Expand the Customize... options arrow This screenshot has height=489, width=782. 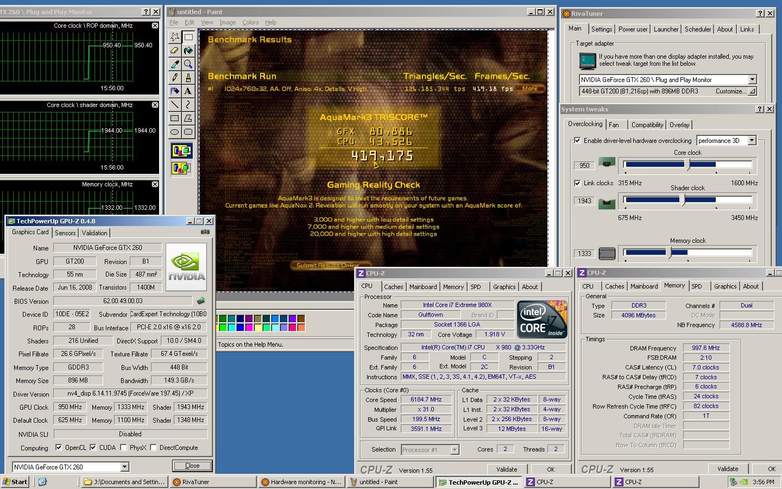pos(752,91)
